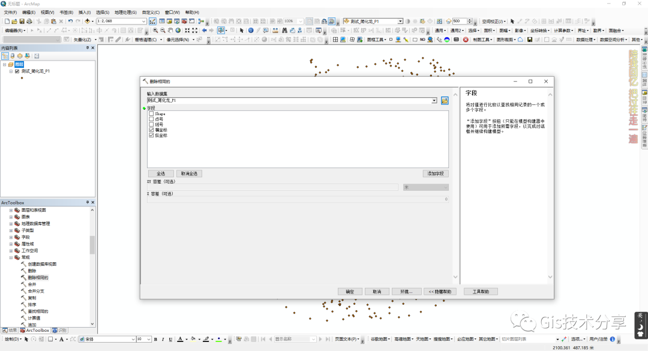Viewport: 648px width, 351px height.
Task: Click the browse folder icon for input dataset
Action: [x=445, y=101]
